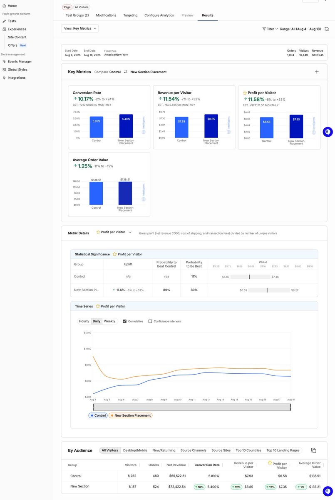This screenshot has height=500, width=335.
Task: Switch the time series granularity to Weekly
Action: click(109, 321)
